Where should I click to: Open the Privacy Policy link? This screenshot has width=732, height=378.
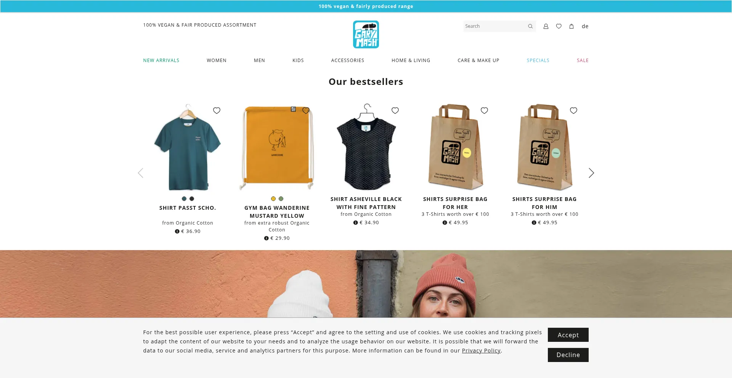tap(481, 351)
